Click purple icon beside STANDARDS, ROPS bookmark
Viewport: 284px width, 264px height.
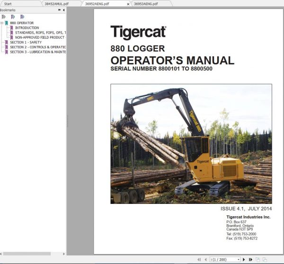point(11,33)
